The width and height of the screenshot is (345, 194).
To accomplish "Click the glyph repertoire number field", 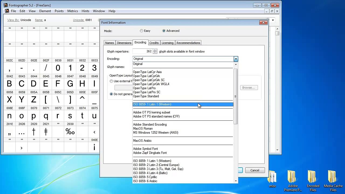I will point(143,51).
